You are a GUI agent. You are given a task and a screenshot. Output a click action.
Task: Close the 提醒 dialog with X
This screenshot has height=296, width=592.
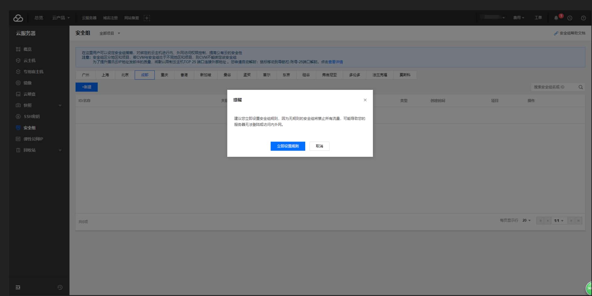coord(365,100)
